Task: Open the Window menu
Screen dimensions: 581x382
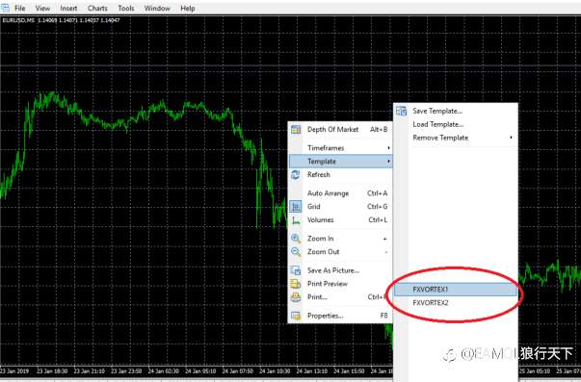Action: click(157, 8)
